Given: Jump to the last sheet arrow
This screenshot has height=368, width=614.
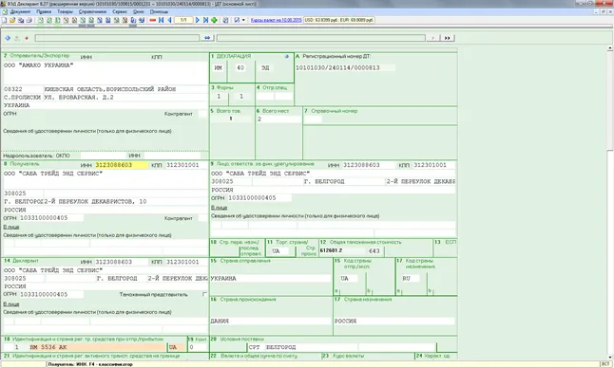Looking at the screenshot, I should 205,20.
